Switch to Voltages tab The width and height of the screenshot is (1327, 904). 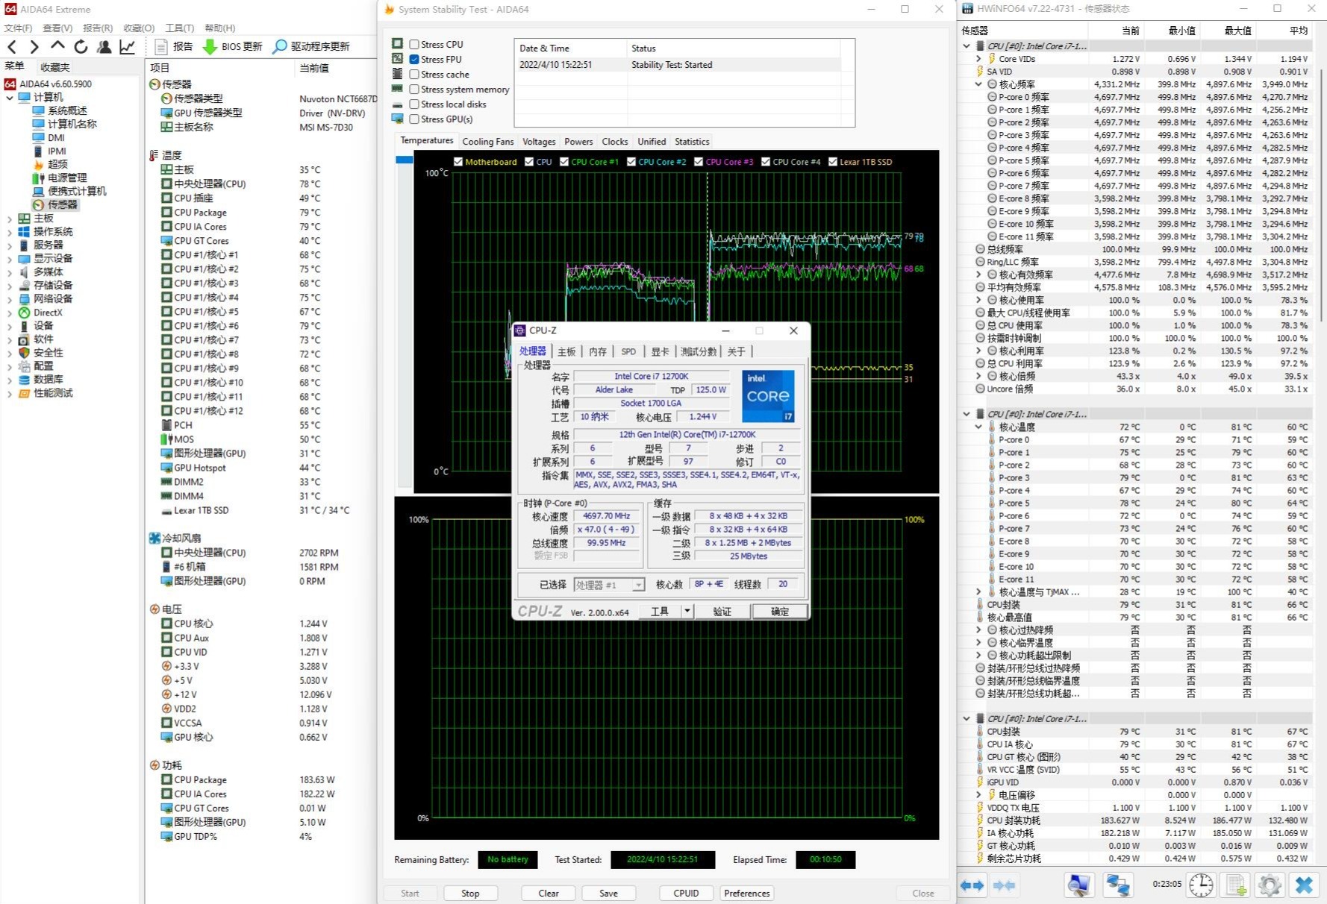(539, 141)
